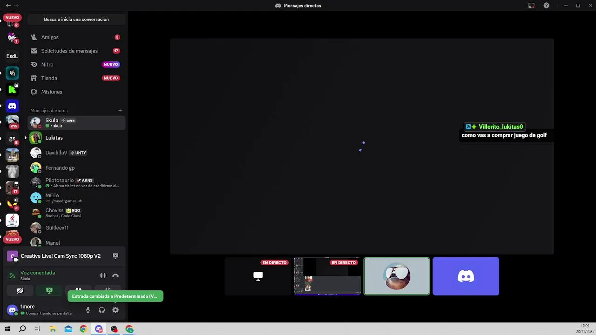Mute the microphone
596x335 pixels.
(88, 310)
